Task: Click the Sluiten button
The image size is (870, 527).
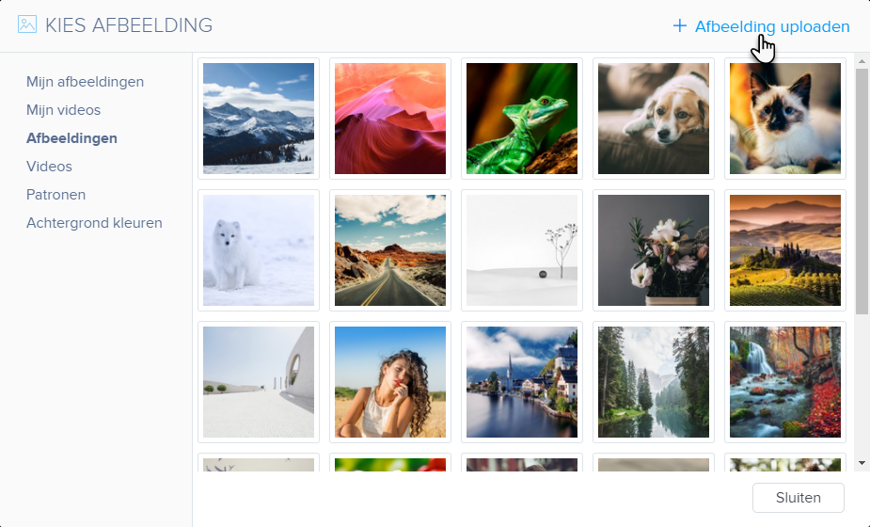Action: click(798, 498)
